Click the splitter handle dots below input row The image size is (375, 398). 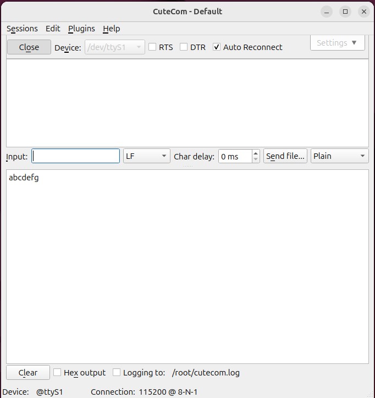click(188, 166)
